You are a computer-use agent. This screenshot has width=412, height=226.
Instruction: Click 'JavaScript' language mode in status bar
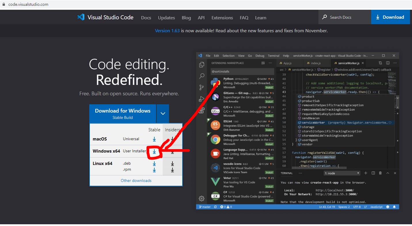[x=376, y=207]
